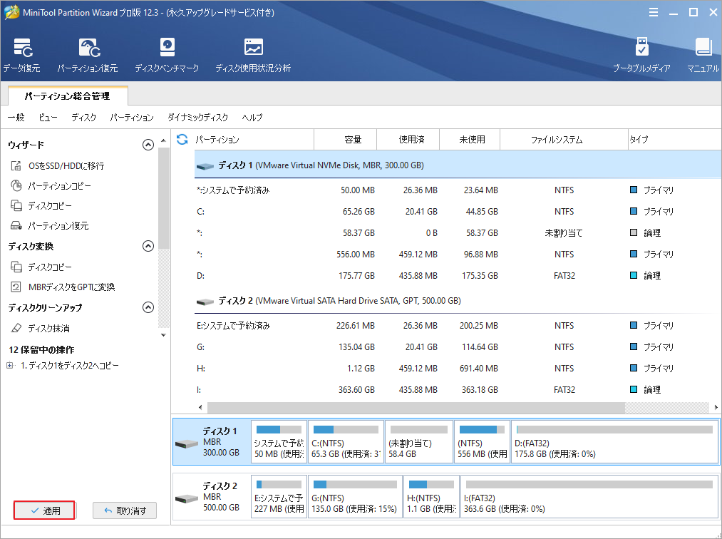Cancel changes with the 取り消す button
This screenshot has width=722, height=539.
[x=124, y=510]
